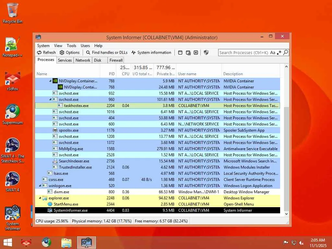The height and width of the screenshot is (249, 332).
Task: Click the CPU usage status bar entry
Action: tap(52, 221)
